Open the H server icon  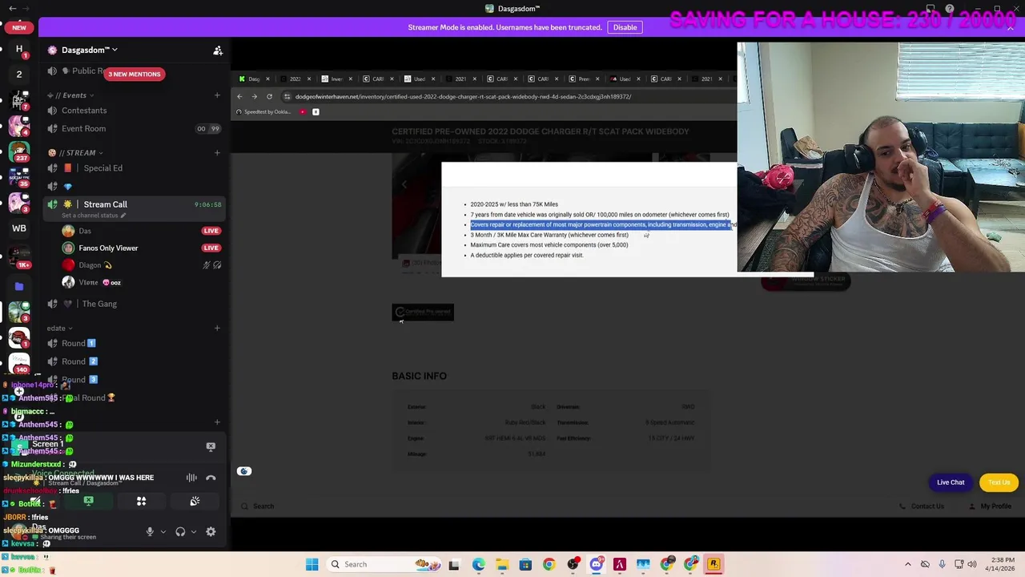point(19,49)
